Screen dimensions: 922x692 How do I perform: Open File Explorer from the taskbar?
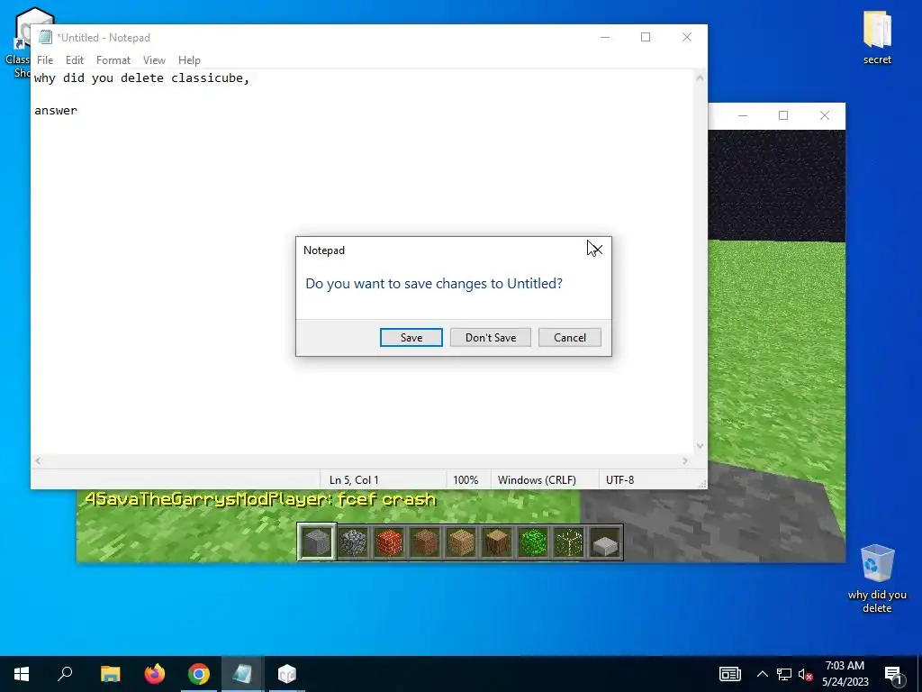(x=110, y=674)
